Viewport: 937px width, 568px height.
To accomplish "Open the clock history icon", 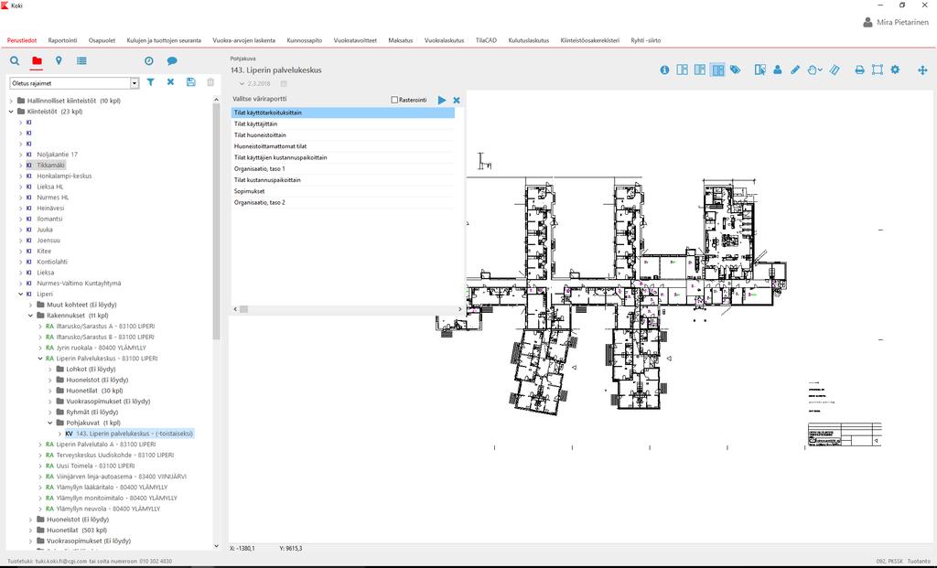I will point(149,61).
